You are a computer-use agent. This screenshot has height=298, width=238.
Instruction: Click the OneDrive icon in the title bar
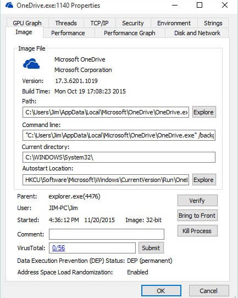pyautogui.click(x=9, y=5)
